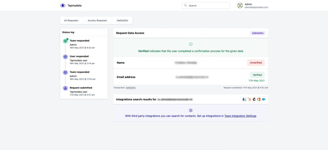Click the Verified badge for Email address
The width and height of the screenshot is (328, 150).
tap(257, 75)
